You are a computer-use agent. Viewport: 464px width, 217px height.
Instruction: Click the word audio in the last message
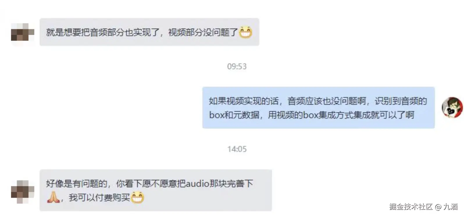[197, 184]
